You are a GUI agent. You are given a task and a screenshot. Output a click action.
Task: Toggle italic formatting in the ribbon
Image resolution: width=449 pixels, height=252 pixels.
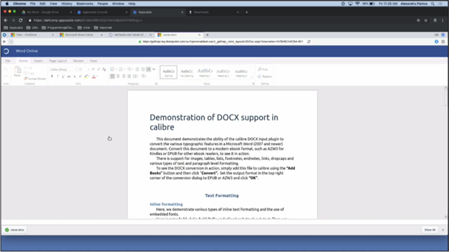[x=58, y=76]
